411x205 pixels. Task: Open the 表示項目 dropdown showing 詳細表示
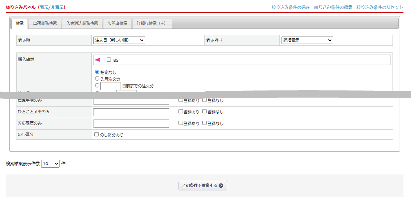(307, 40)
